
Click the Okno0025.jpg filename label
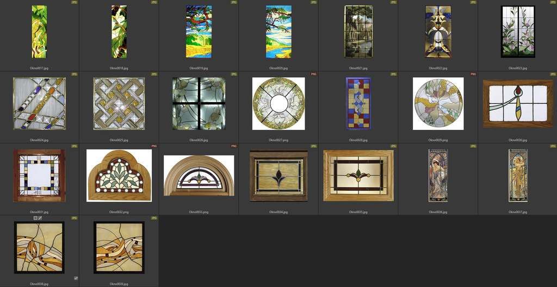(119, 140)
